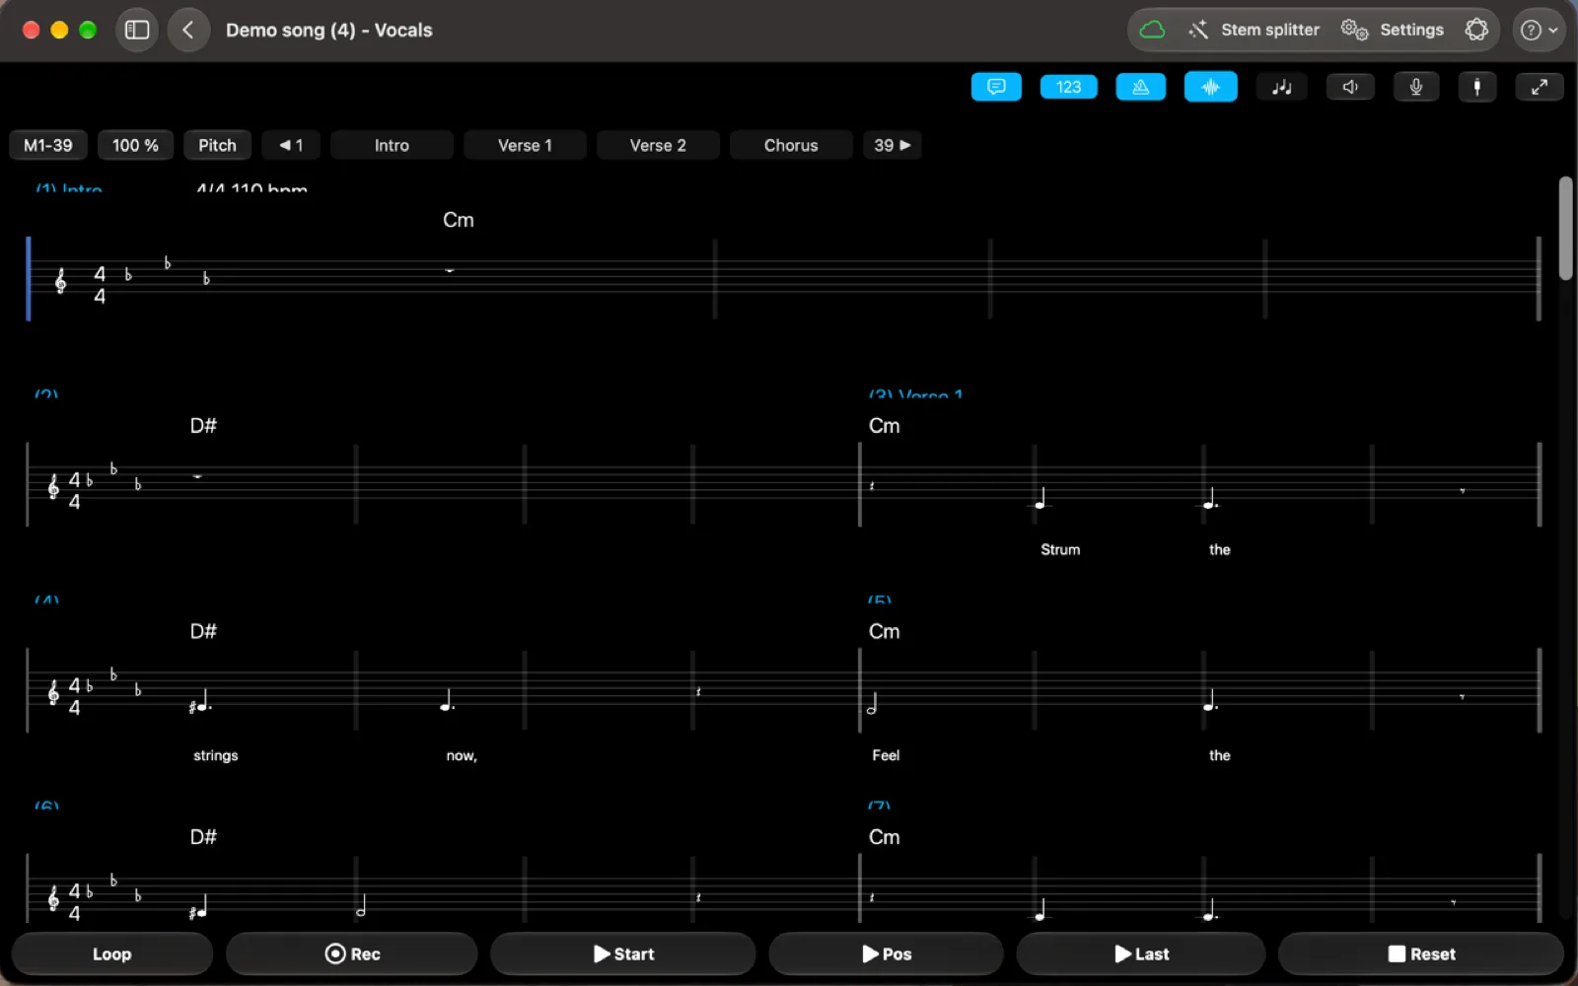The image size is (1578, 986).
Task: Open the M1-39 measure range selector
Action: point(48,145)
